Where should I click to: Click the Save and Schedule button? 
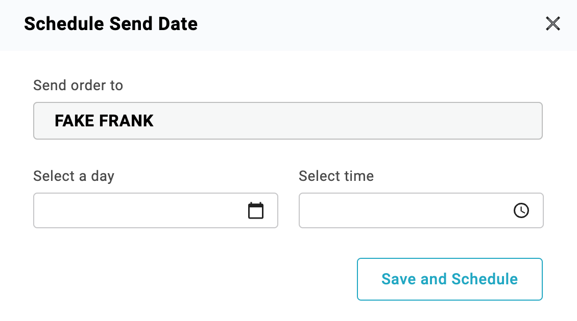click(x=449, y=279)
